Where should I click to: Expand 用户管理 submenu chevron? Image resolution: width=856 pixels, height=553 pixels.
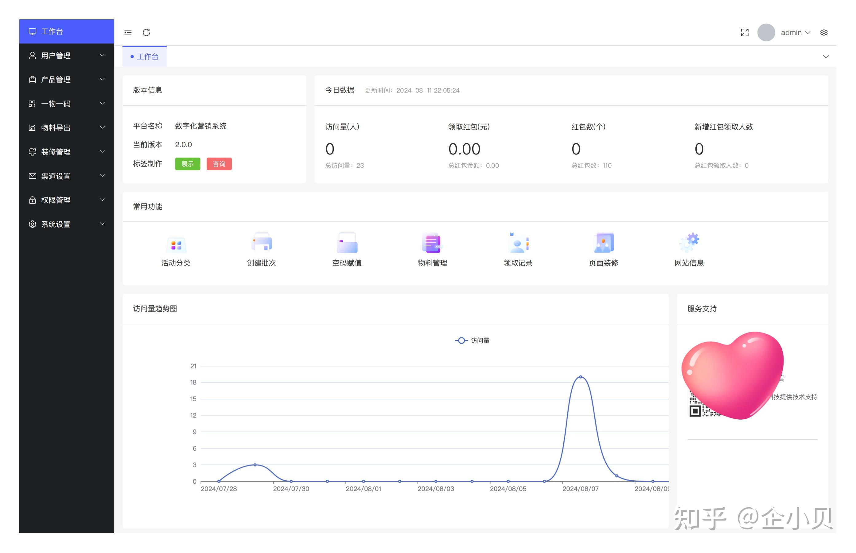(102, 55)
